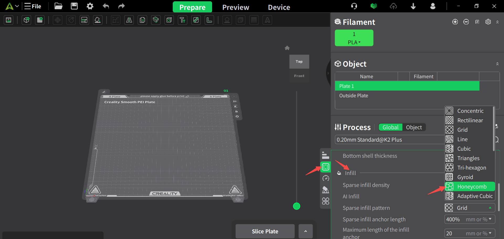Click the green layer slider handle
Image resolution: width=504 pixels, height=239 pixels.
click(x=297, y=206)
